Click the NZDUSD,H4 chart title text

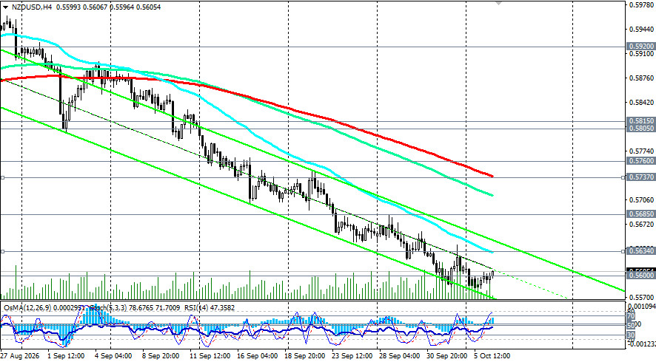tap(31, 7)
